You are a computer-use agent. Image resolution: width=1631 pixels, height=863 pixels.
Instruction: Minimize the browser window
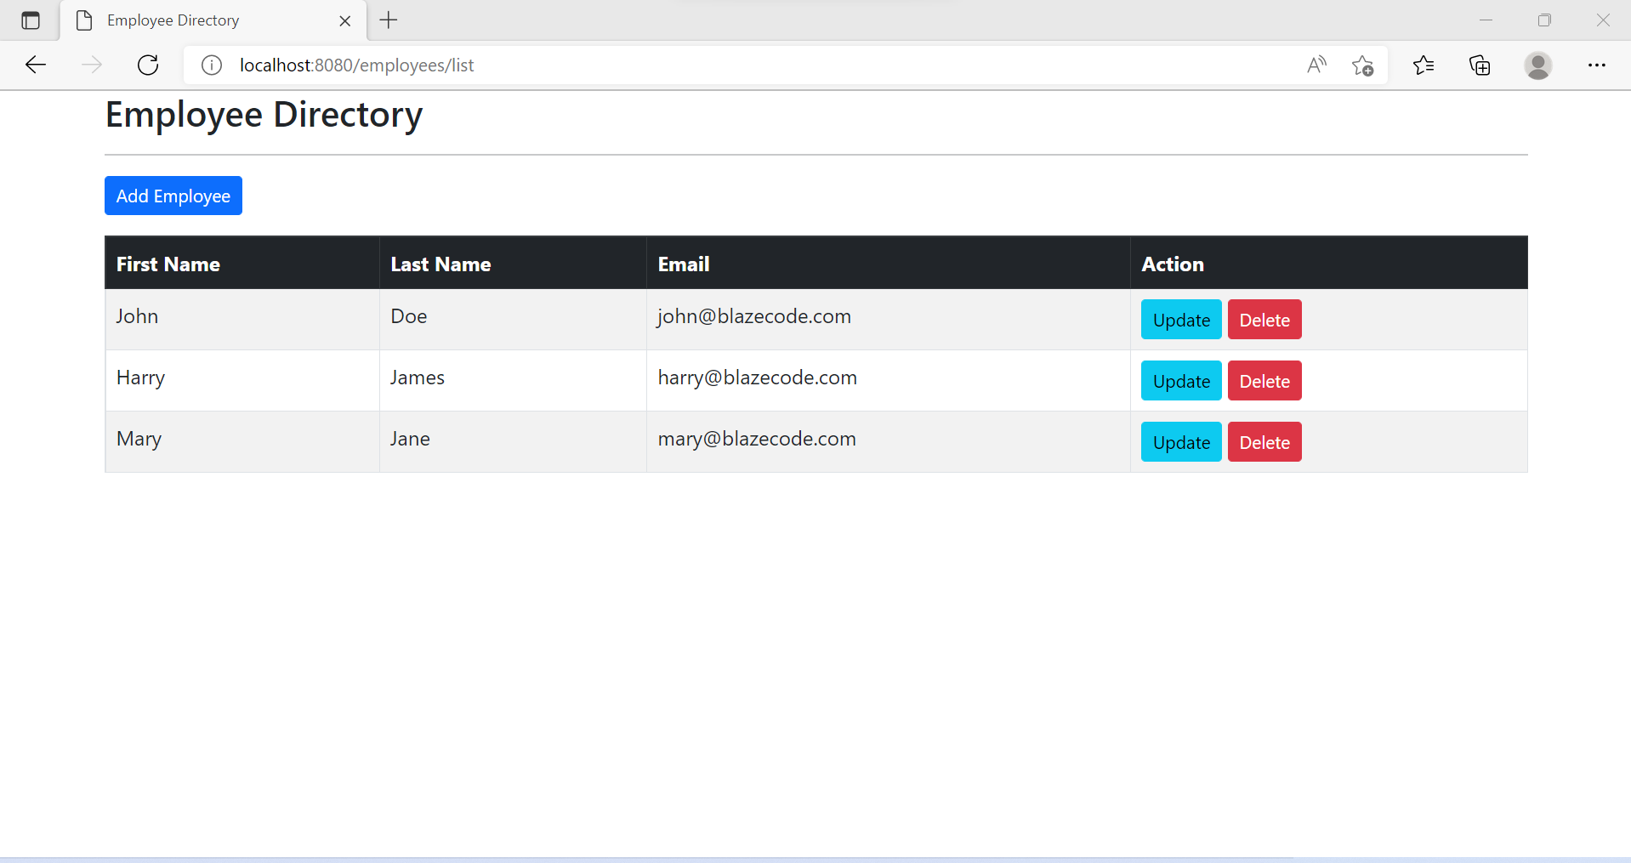[1486, 20]
